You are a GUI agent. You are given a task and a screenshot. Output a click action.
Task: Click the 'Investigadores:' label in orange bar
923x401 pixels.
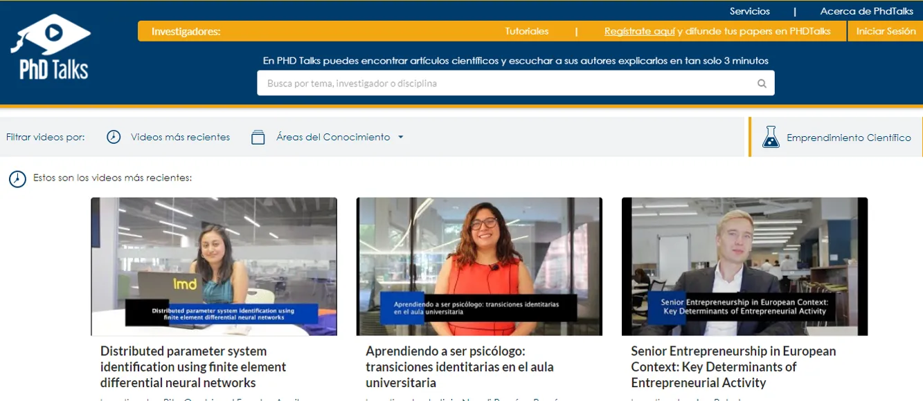pyautogui.click(x=186, y=31)
